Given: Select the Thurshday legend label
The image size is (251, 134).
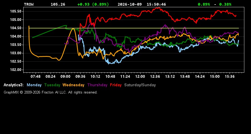Looking at the screenshot, I should [97, 85].
